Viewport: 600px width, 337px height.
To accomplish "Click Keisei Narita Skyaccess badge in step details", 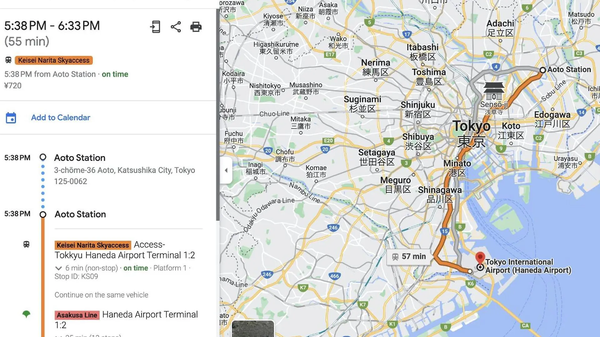I will (93, 245).
